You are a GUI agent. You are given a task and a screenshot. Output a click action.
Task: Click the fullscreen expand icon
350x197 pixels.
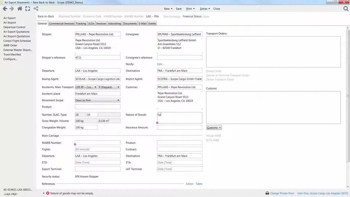(x=28, y=9)
